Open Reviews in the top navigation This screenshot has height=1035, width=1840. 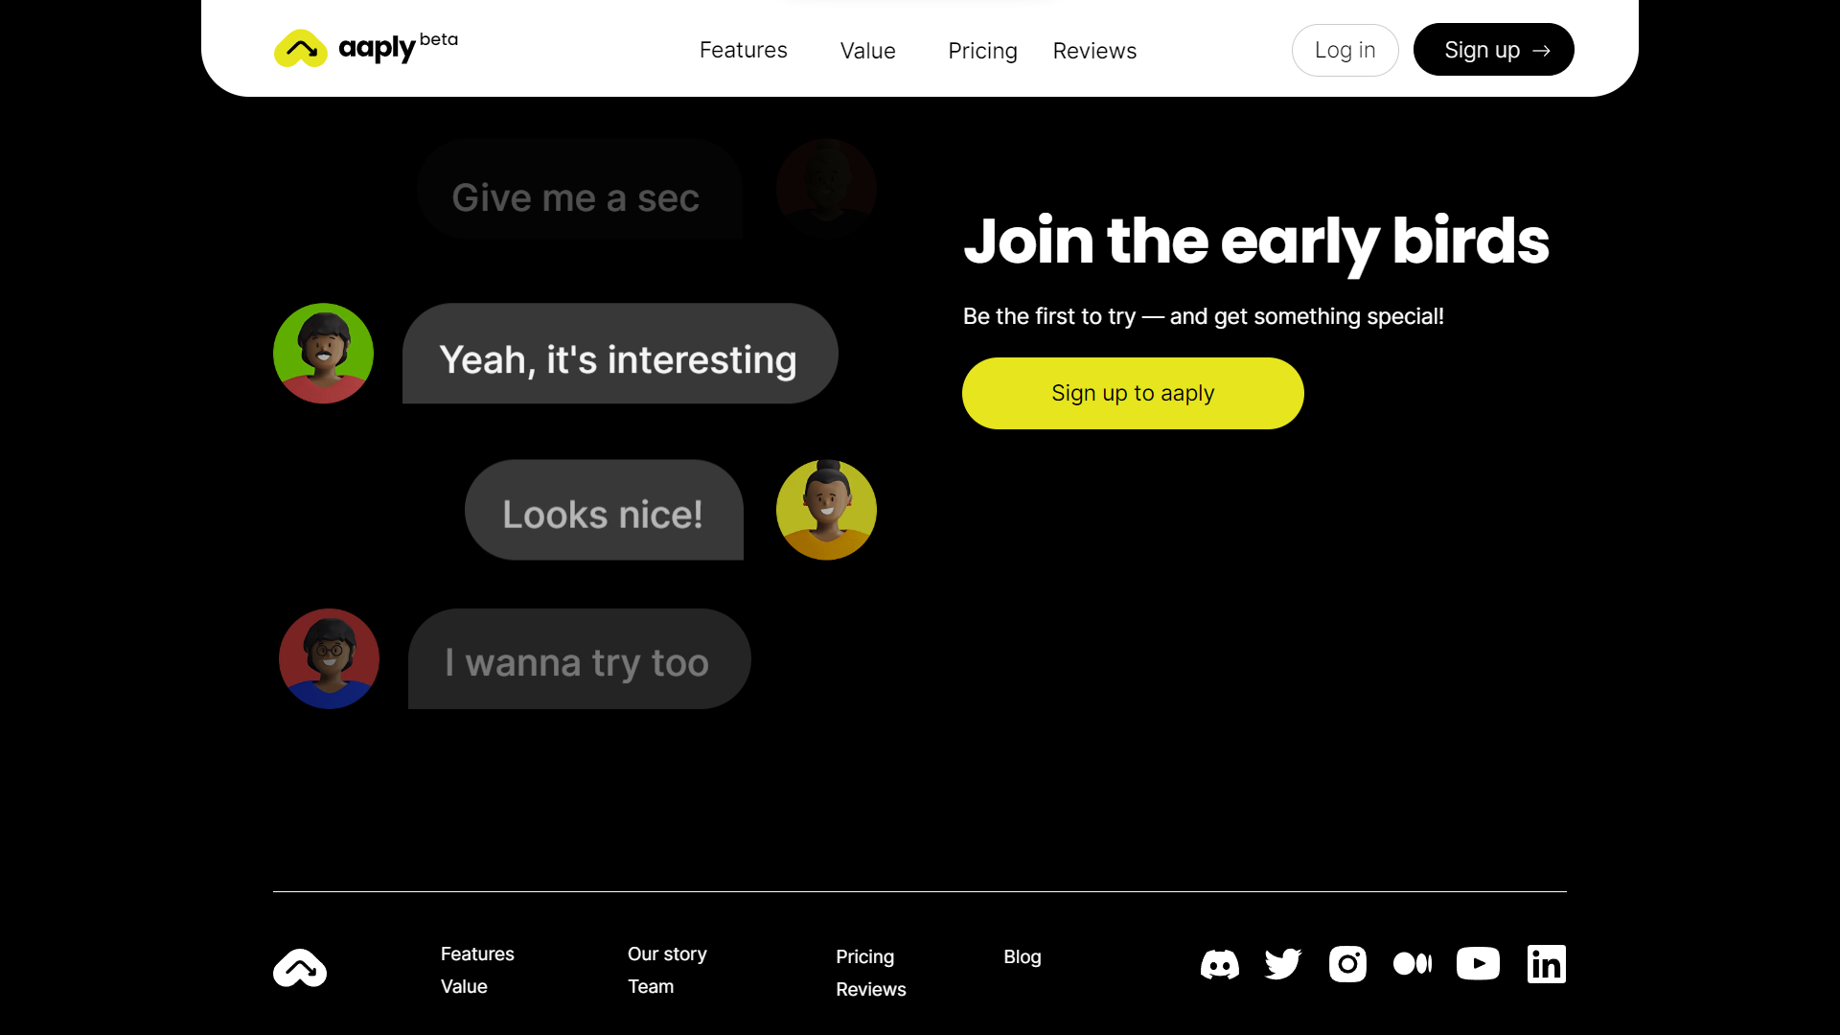click(1094, 51)
